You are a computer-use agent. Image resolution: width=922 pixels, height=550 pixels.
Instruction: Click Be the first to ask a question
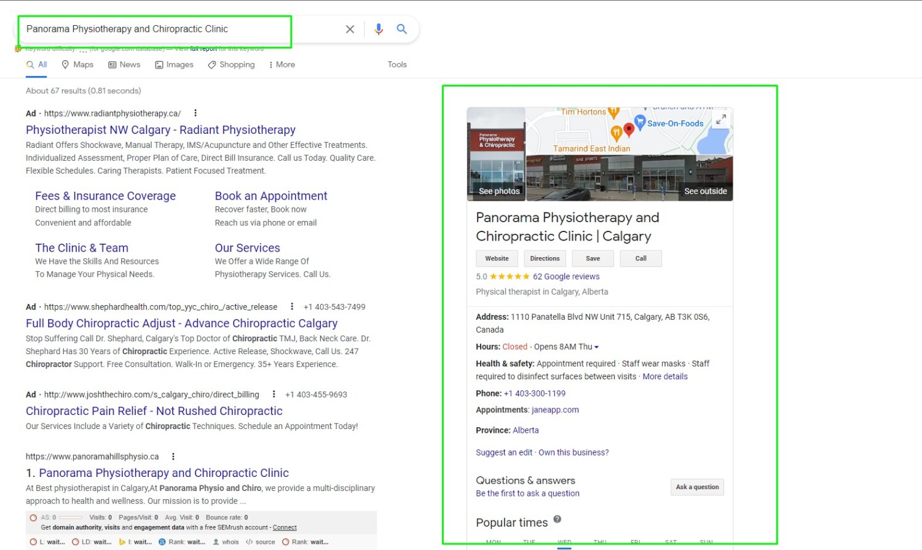(527, 494)
